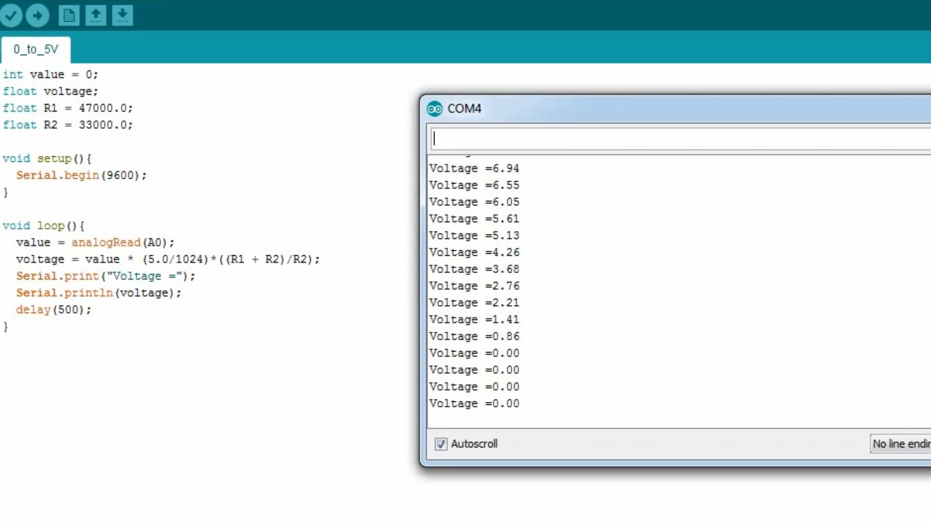Click the Arduino logo icon in COM4 window
Image resolution: width=931 pixels, height=523 pixels.
click(434, 109)
